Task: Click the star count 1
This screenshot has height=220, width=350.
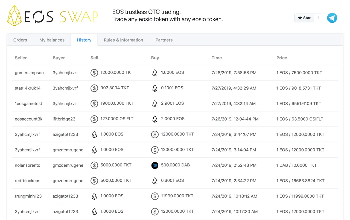Action: [x=318, y=18]
